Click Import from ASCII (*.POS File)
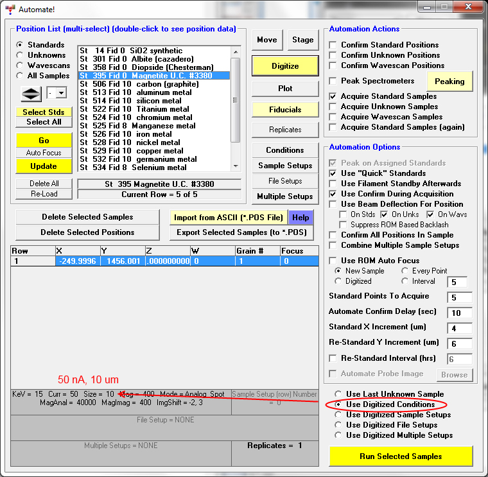The width and height of the screenshot is (488, 477). click(x=228, y=218)
